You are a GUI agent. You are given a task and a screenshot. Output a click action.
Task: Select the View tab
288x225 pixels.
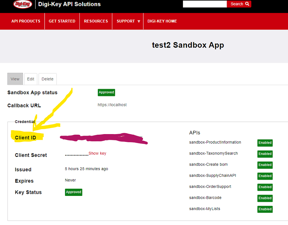[15, 79]
